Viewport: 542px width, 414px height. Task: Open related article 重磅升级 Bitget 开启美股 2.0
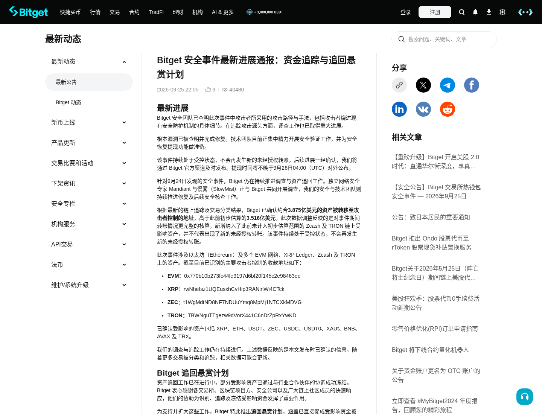436,161
